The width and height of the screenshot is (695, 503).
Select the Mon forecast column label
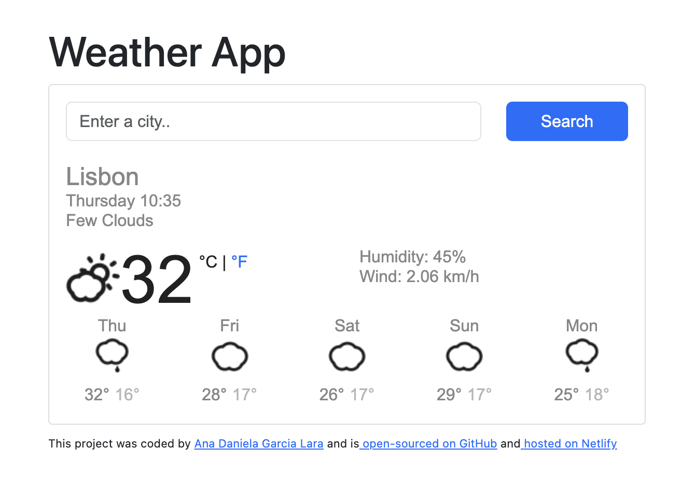click(x=581, y=326)
